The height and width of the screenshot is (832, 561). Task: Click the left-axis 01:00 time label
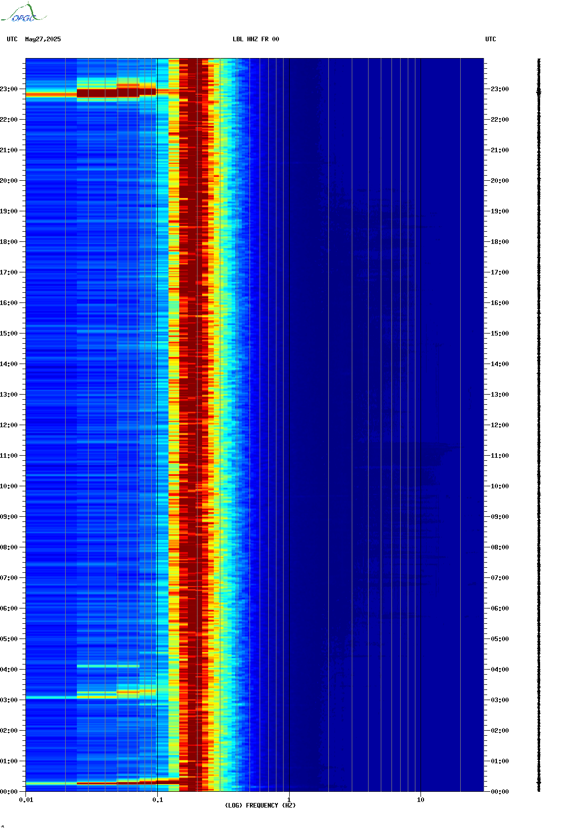click(9, 761)
